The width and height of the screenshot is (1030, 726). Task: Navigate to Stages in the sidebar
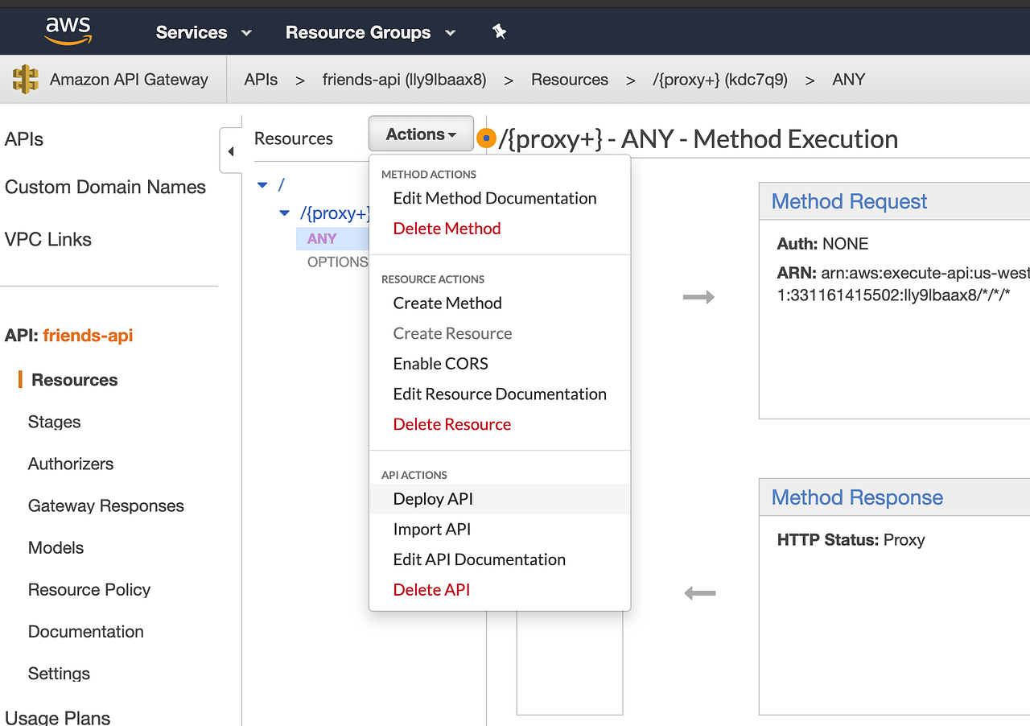[54, 422]
